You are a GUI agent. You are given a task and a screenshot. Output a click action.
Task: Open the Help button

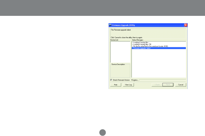tap(116, 85)
